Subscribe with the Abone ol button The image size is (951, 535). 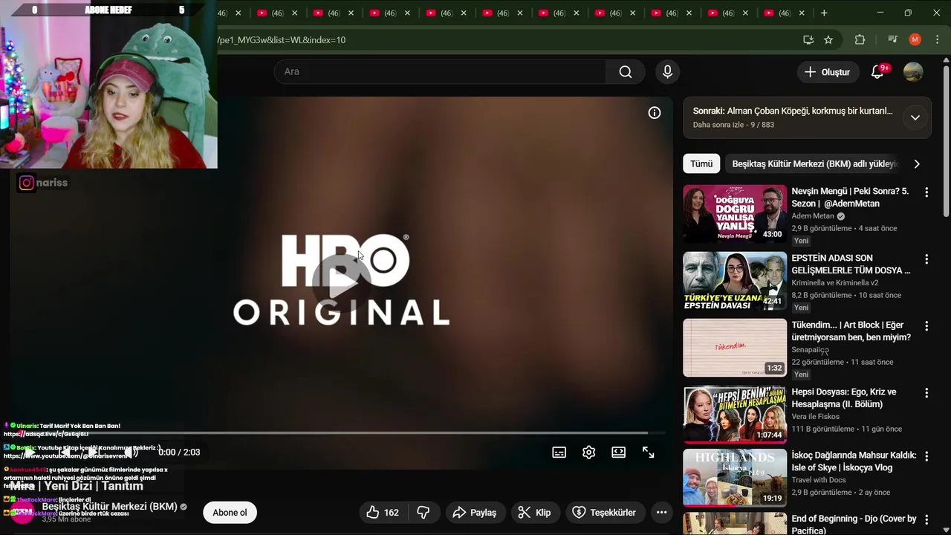(x=230, y=512)
